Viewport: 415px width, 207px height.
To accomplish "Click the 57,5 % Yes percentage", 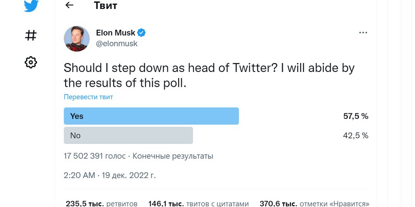I will point(355,116).
